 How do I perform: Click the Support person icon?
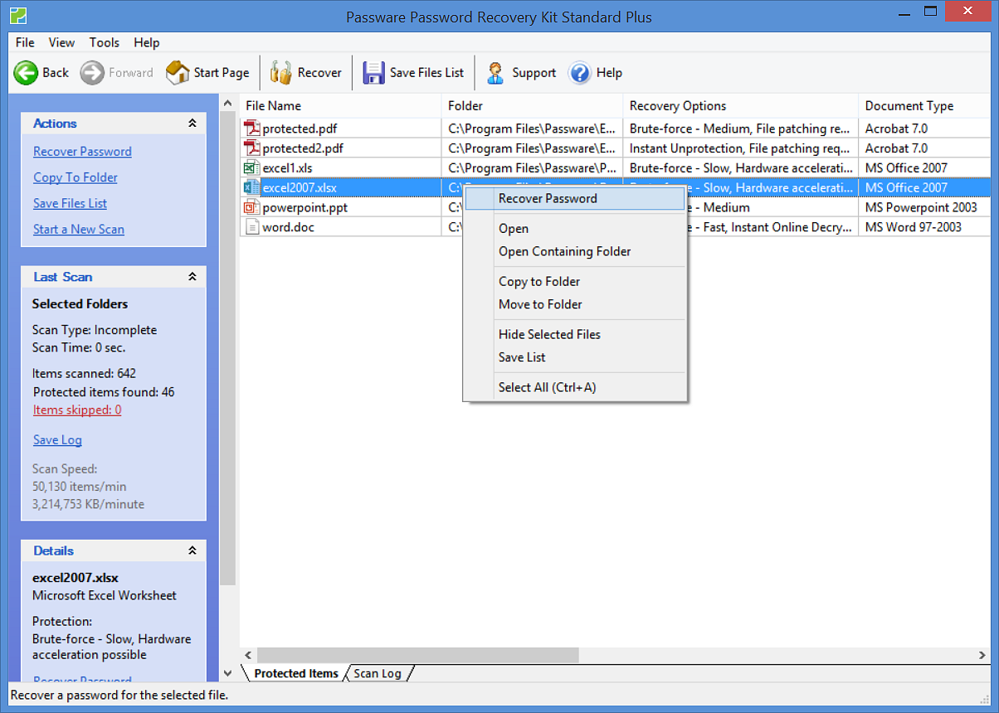495,73
